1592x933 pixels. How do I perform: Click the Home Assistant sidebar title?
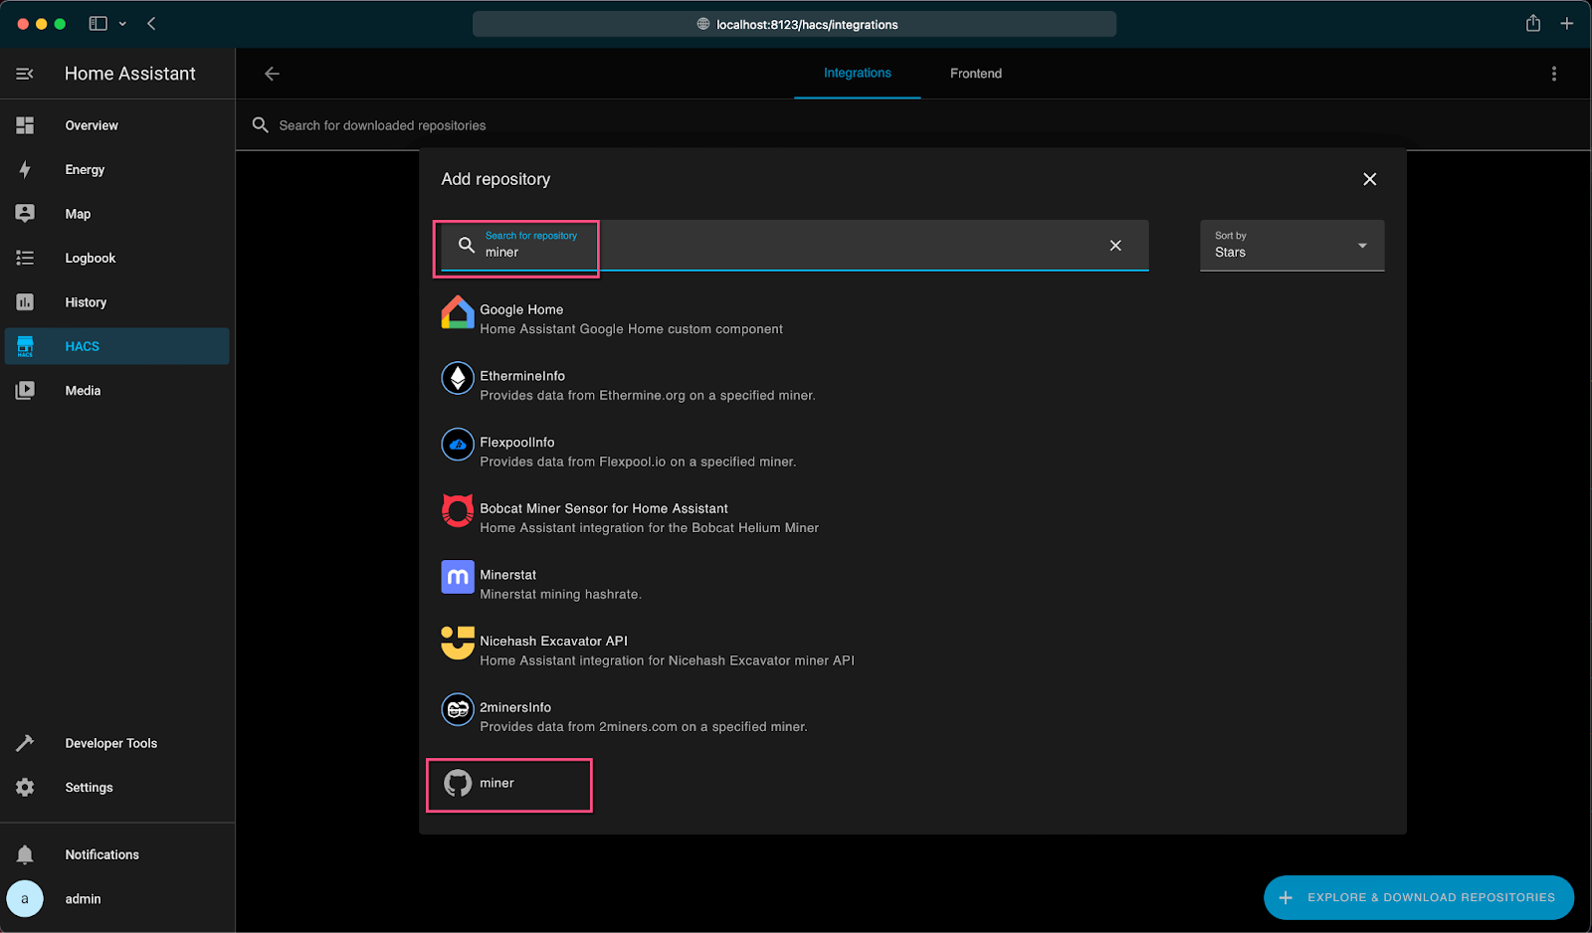[130, 74]
